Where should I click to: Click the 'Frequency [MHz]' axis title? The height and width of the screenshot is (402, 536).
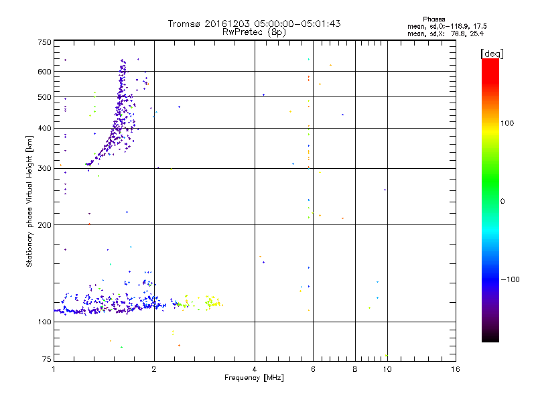click(x=254, y=378)
